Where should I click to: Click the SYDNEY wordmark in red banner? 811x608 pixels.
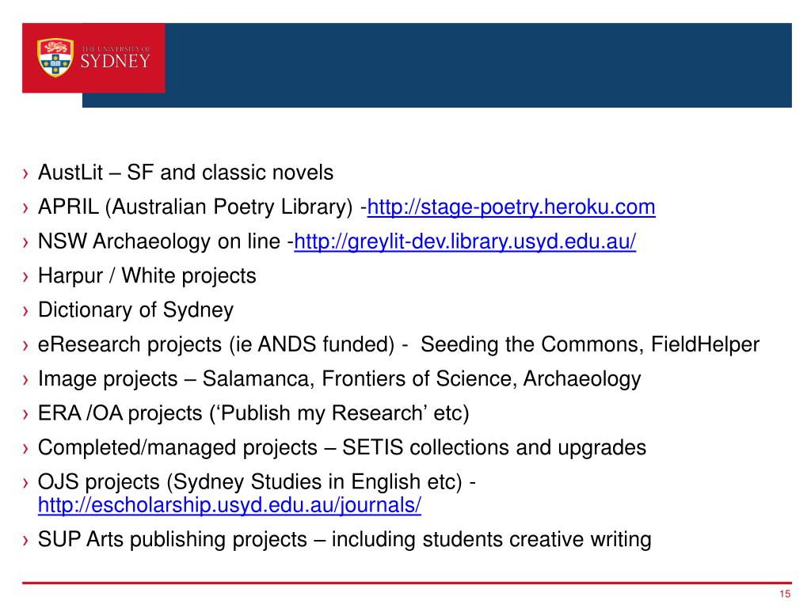tap(116, 62)
